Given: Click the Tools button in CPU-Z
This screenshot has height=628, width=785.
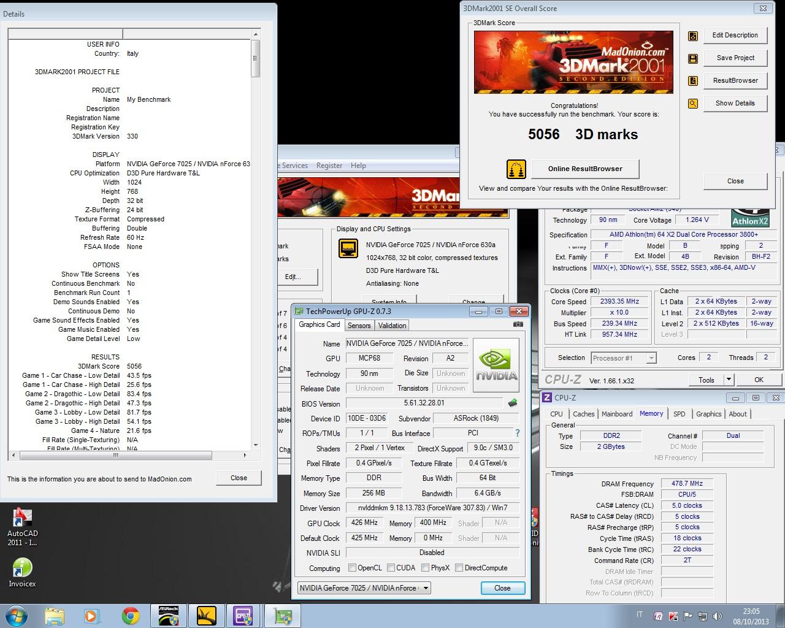Looking at the screenshot, I should (706, 380).
